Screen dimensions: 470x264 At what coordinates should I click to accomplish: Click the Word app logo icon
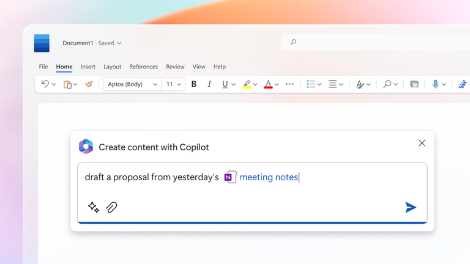[42, 43]
